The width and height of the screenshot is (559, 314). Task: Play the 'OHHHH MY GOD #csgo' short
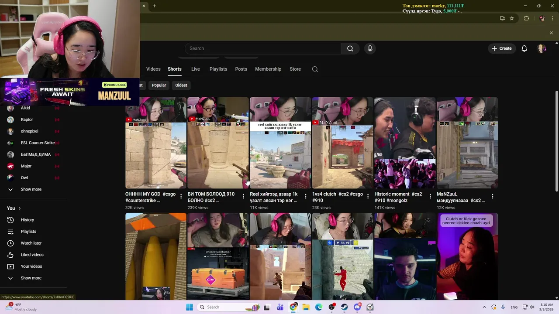point(156,143)
